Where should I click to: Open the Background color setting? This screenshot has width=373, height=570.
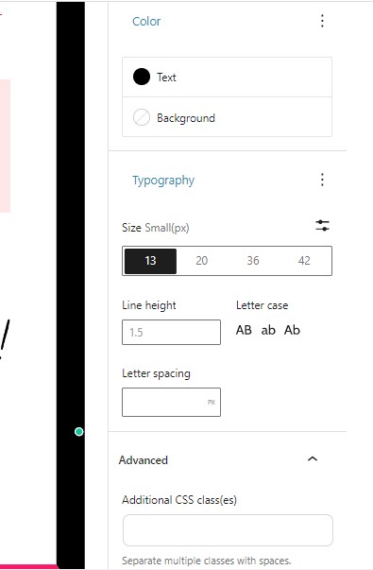pyautogui.click(x=227, y=117)
